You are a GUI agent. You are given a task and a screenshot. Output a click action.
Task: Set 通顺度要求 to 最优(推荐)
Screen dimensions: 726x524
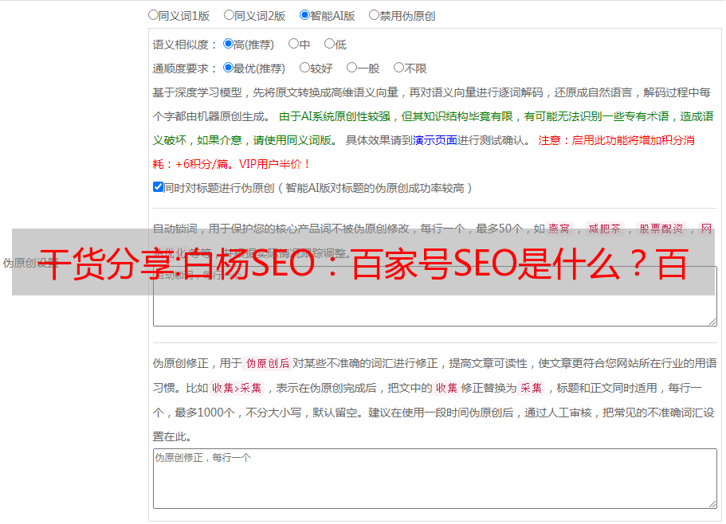(229, 68)
